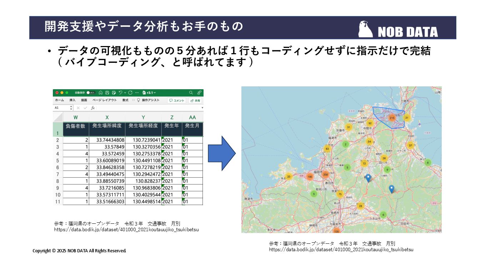The image size is (486, 273).
Task: Click the yellow 28 cluster marker
Action: click(360, 206)
